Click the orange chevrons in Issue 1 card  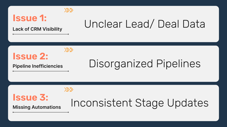[69, 10]
